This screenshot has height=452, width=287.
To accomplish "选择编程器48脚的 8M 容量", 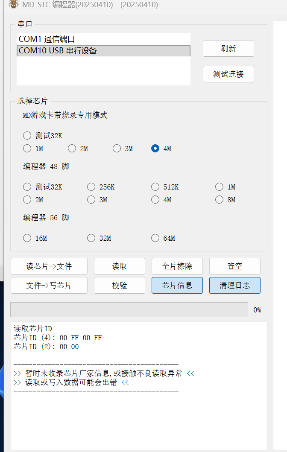I will tap(219, 199).
